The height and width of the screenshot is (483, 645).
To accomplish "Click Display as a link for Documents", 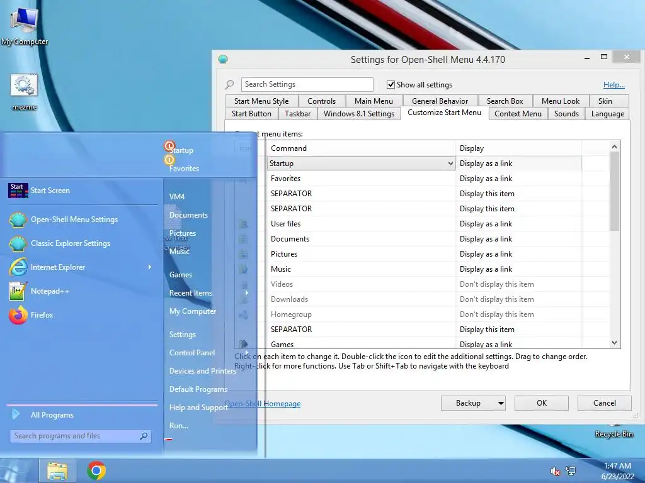I will [486, 239].
